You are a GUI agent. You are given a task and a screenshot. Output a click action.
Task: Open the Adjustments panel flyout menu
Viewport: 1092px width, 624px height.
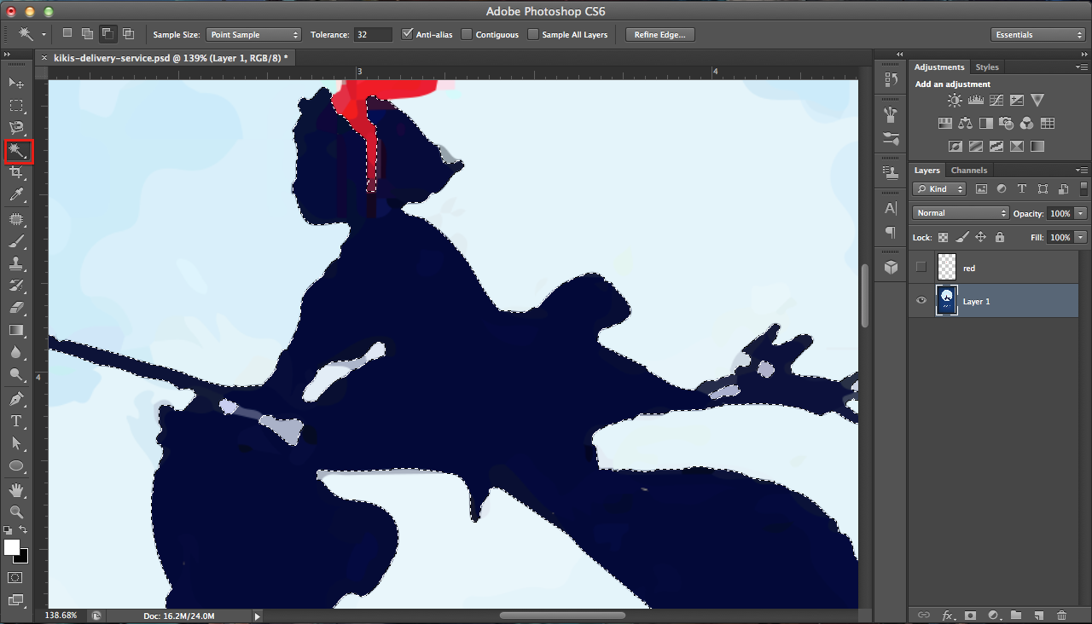coord(1082,66)
